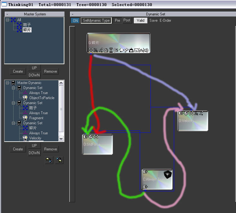The height and width of the screenshot is (213, 236).
Task: Toggle the Valid button
Action: (x=140, y=20)
